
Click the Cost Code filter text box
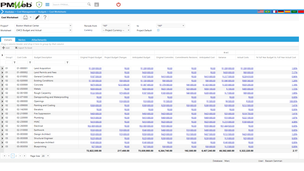pos(22,62)
